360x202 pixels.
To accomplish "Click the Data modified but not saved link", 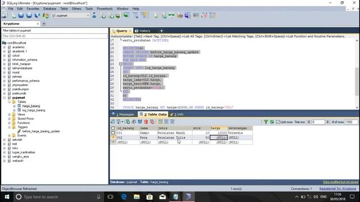I will pyautogui.click(x=340, y=182).
